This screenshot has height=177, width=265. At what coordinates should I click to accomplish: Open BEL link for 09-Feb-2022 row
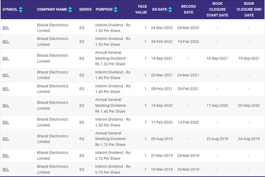point(6,42)
